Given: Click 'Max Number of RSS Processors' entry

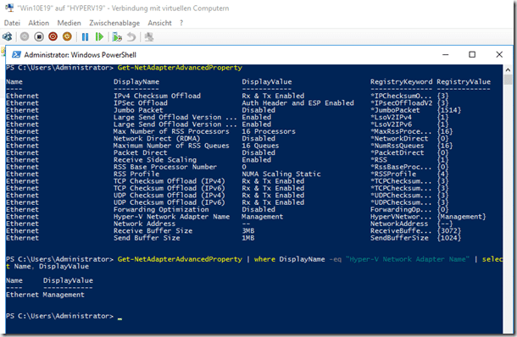Looking at the screenshot, I should [171, 131].
